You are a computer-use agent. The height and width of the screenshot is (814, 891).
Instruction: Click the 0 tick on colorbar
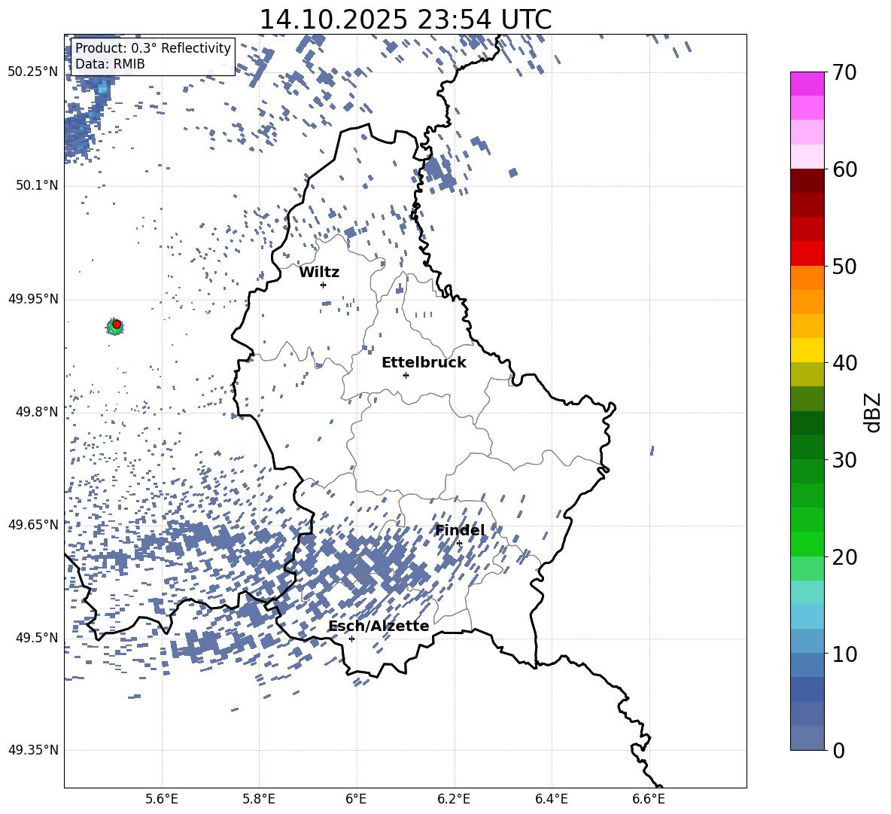point(838,750)
